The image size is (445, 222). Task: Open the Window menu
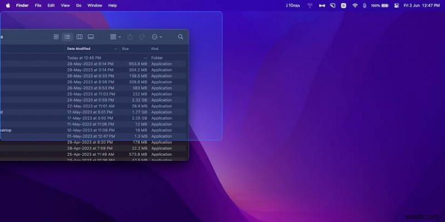point(95,6)
